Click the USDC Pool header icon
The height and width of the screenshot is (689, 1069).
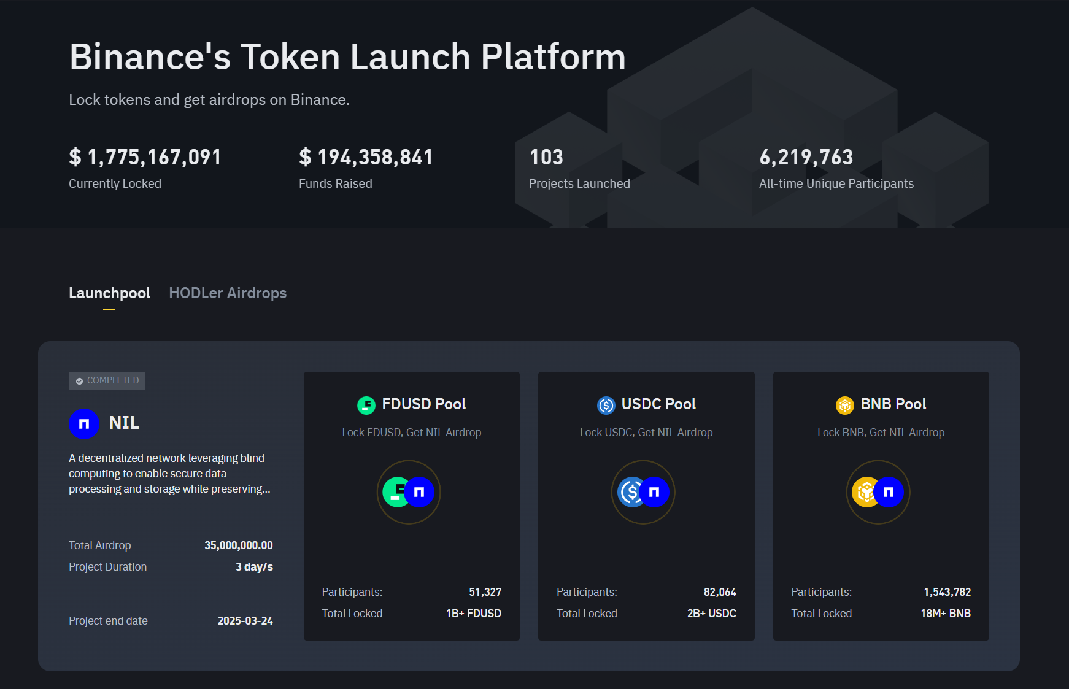[x=606, y=405]
